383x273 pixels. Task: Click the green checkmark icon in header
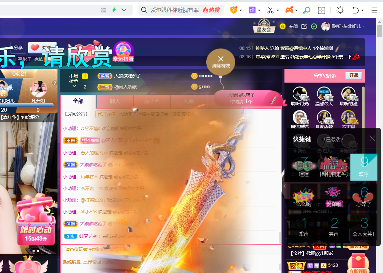pos(314,26)
